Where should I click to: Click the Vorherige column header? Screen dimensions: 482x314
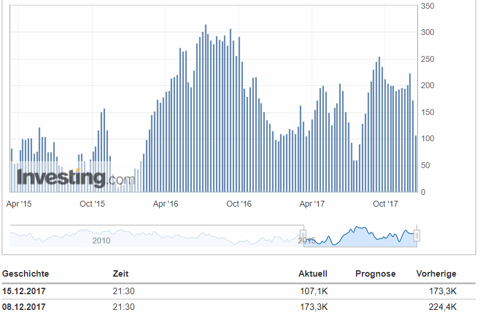pyautogui.click(x=436, y=274)
